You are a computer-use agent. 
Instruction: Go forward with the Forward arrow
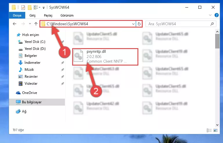coord(23,24)
